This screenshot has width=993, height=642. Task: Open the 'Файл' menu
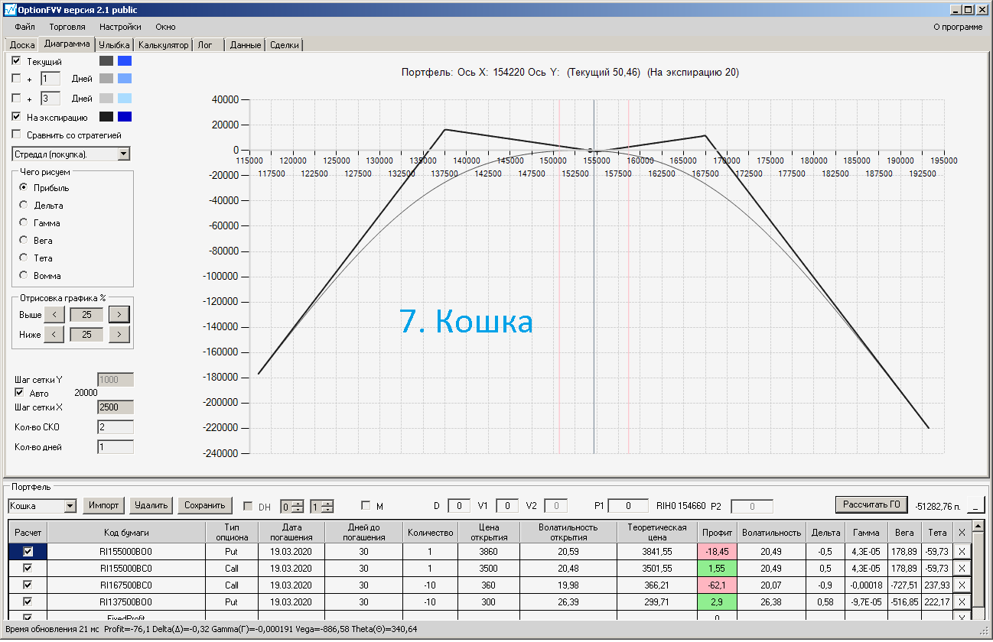pos(24,27)
